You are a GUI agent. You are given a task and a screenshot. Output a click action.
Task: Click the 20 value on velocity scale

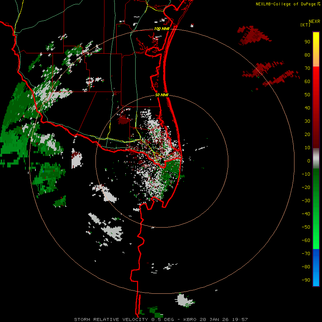[x=307, y=134]
